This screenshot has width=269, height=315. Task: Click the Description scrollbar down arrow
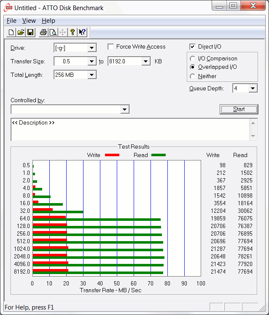pyautogui.click(x=253, y=136)
